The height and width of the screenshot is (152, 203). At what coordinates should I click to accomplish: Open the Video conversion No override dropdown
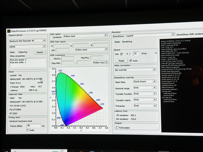coord(135,70)
